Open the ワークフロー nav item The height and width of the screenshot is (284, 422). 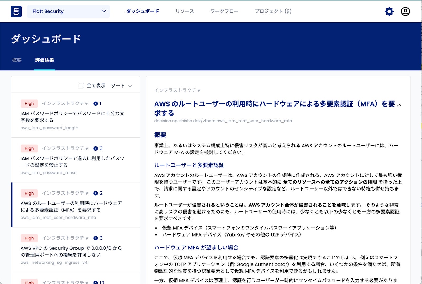(x=224, y=11)
